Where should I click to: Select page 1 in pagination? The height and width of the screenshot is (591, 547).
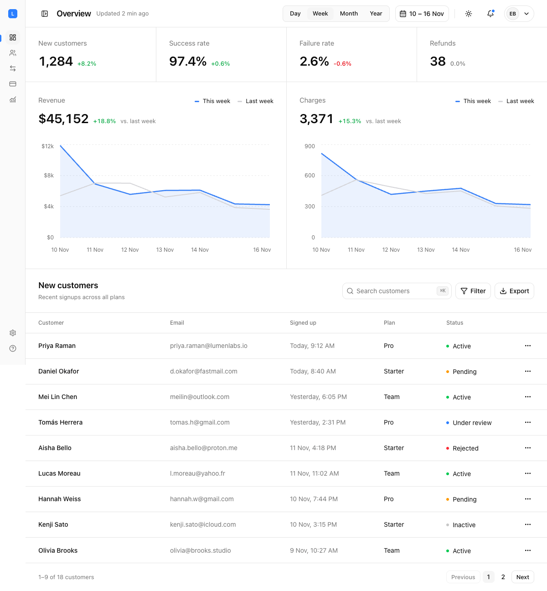[489, 577]
